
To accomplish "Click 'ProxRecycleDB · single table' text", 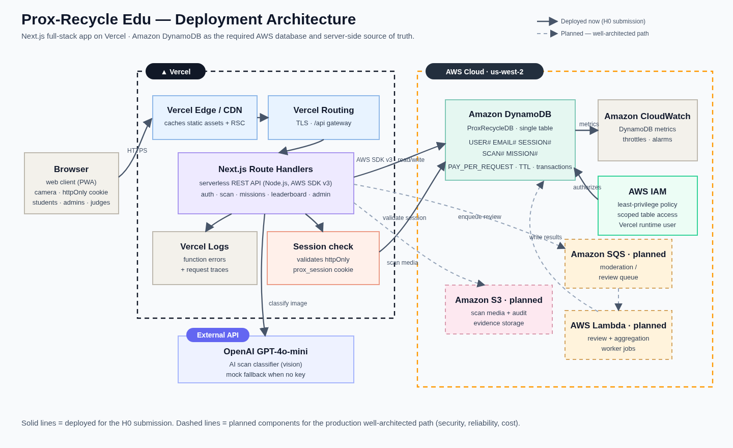I will coord(510,128).
